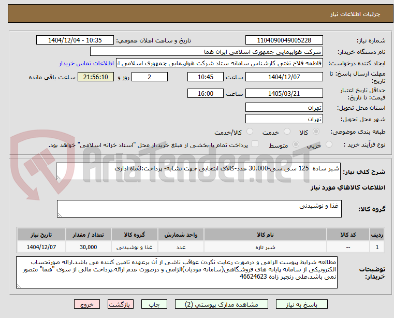Click the goods group غذا و نوشیدنی text area

[x=199, y=209]
